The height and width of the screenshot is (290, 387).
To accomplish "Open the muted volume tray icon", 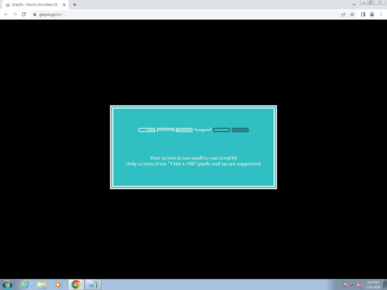I will 359,285.
